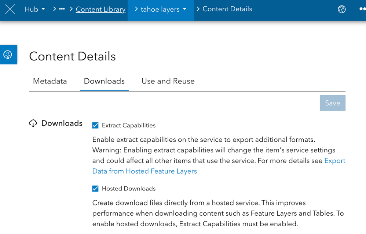Open the user lock icon on left edge

coord(8,55)
